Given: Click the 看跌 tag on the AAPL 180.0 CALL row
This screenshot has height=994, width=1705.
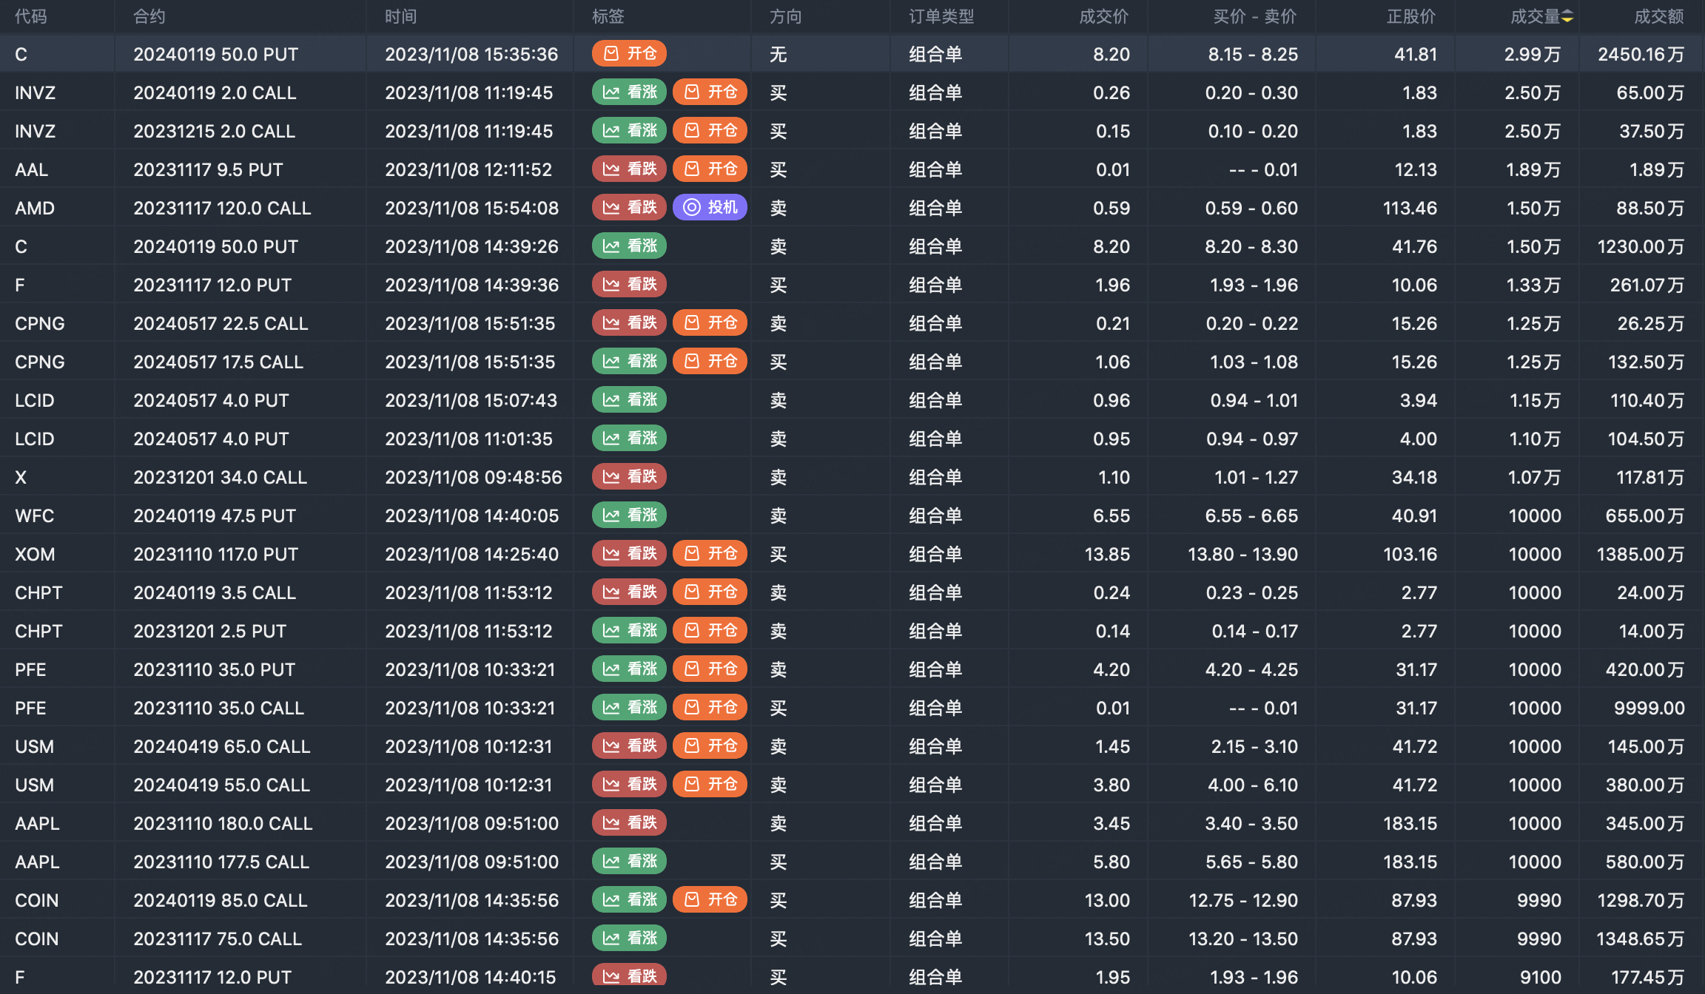Looking at the screenshot, I should pos(629,822).
